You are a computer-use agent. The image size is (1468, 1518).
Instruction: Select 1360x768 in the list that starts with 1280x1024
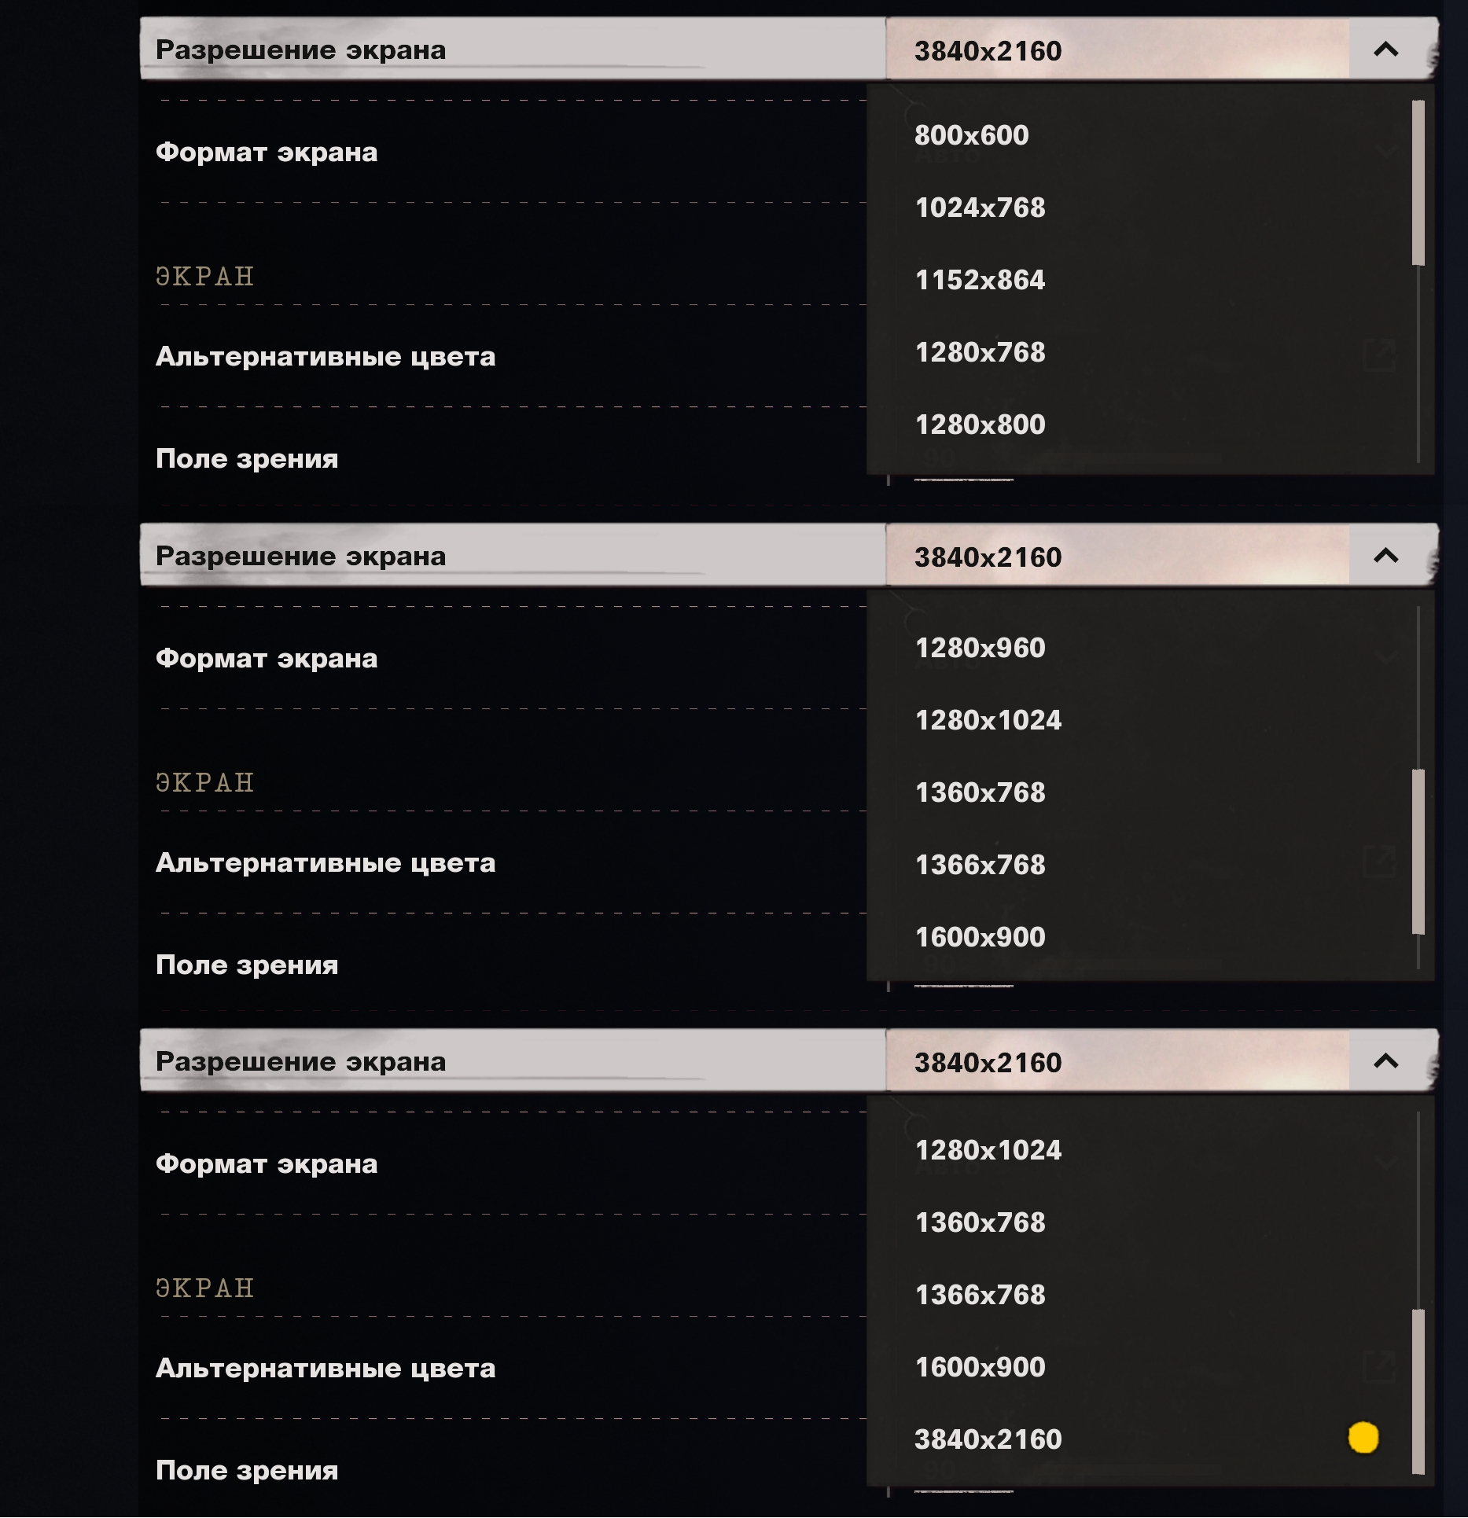pos(980,1222)
